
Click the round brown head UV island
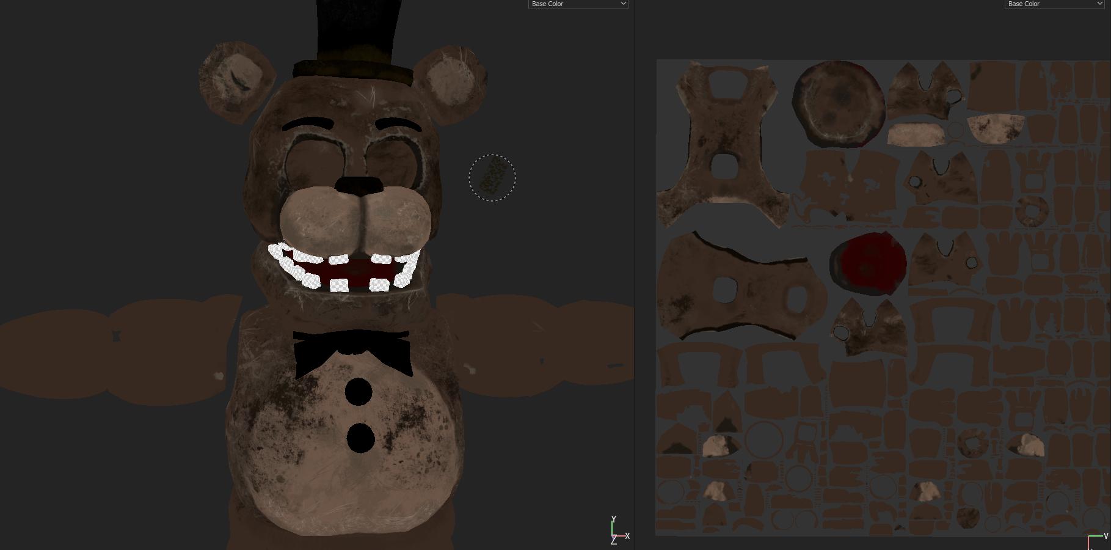tap(839, 104)
